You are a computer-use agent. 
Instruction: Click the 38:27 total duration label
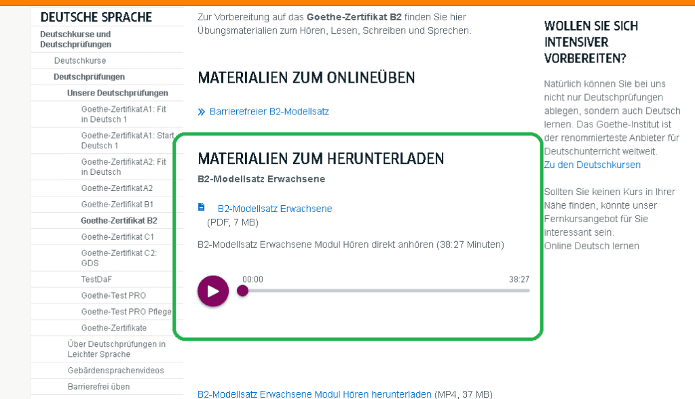tap(519, 280)
